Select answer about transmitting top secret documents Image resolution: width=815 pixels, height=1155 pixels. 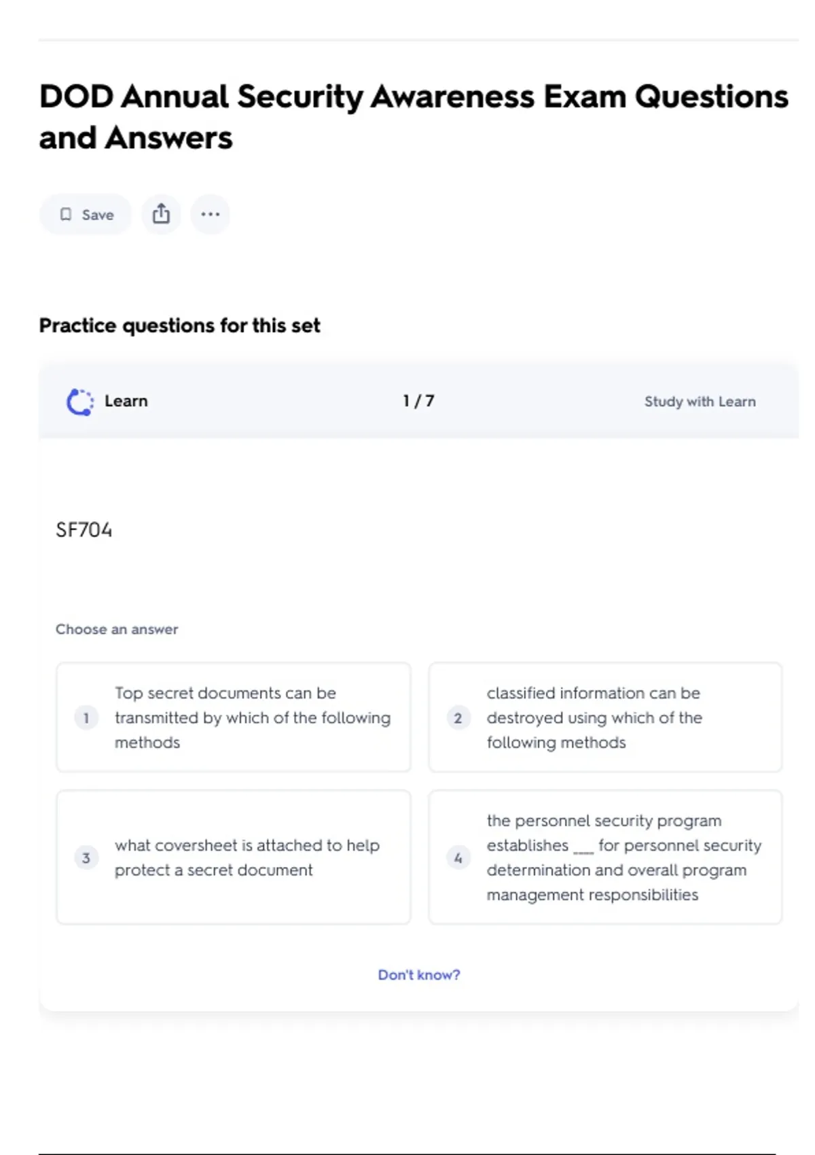[x=252, y=717]
